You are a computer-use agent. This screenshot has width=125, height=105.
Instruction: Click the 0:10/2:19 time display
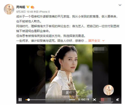tap(84, 99)
